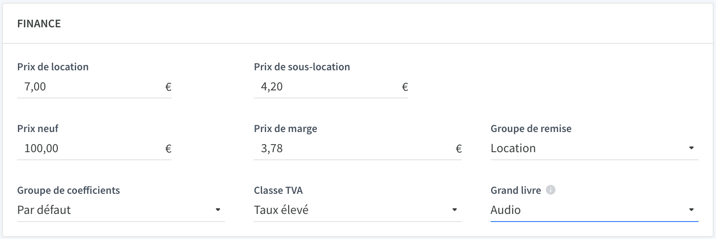Click the selected value Location
Screen dimensions: 716x239
(513, 148)
